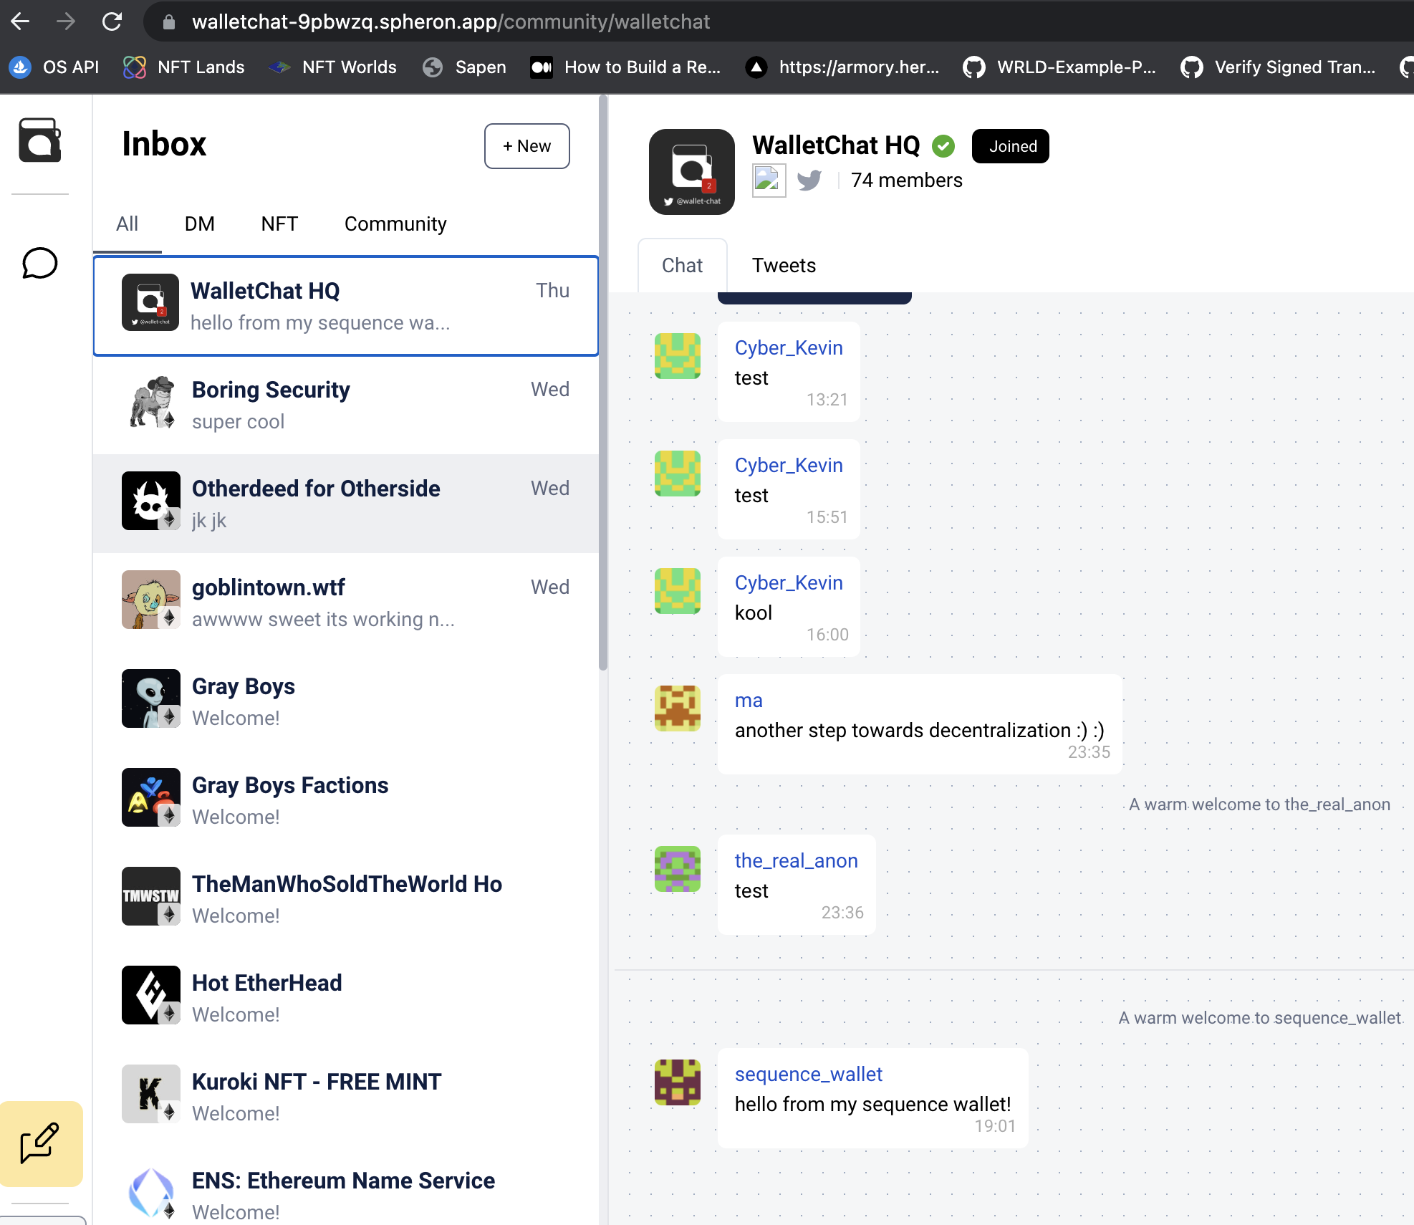1414x1225 pixels.
Task: Click the WalletChat HQ community avatar in the header
Action: [x=691, y=172]
